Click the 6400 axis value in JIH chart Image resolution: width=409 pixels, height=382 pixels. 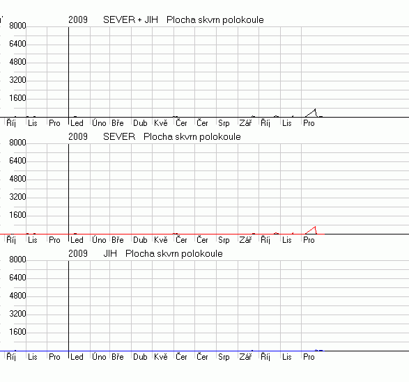17,278
